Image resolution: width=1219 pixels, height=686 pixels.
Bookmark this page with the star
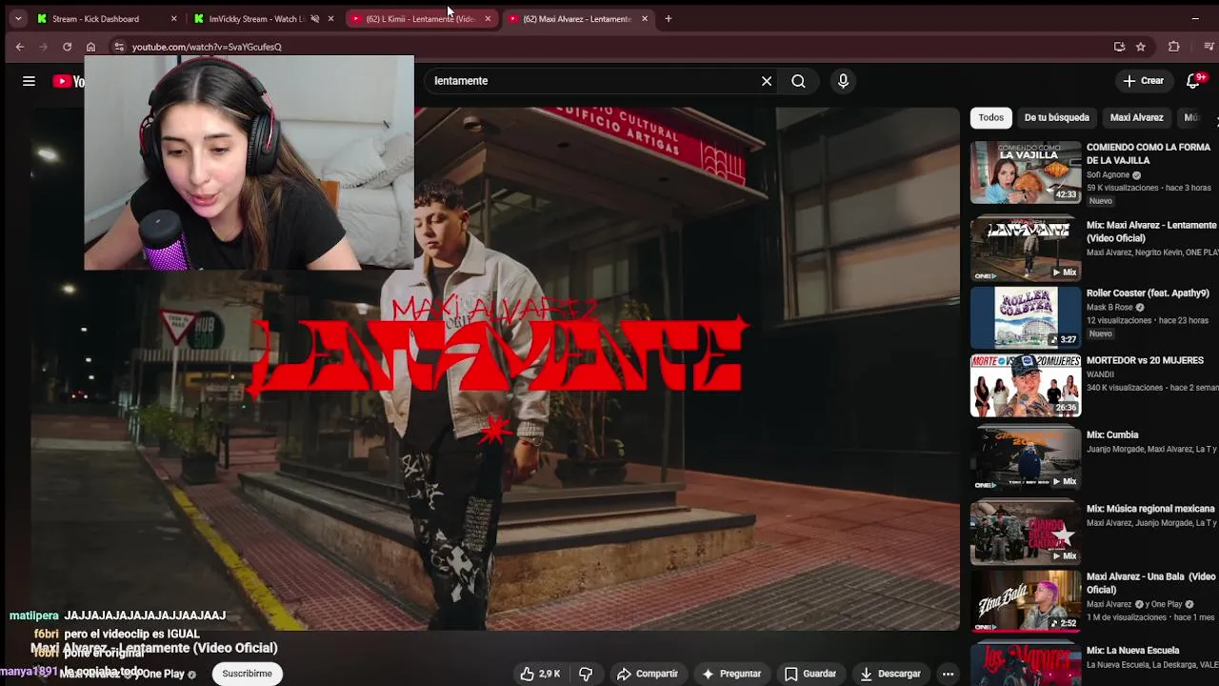pyautogui.click(x=1140, y=47)
